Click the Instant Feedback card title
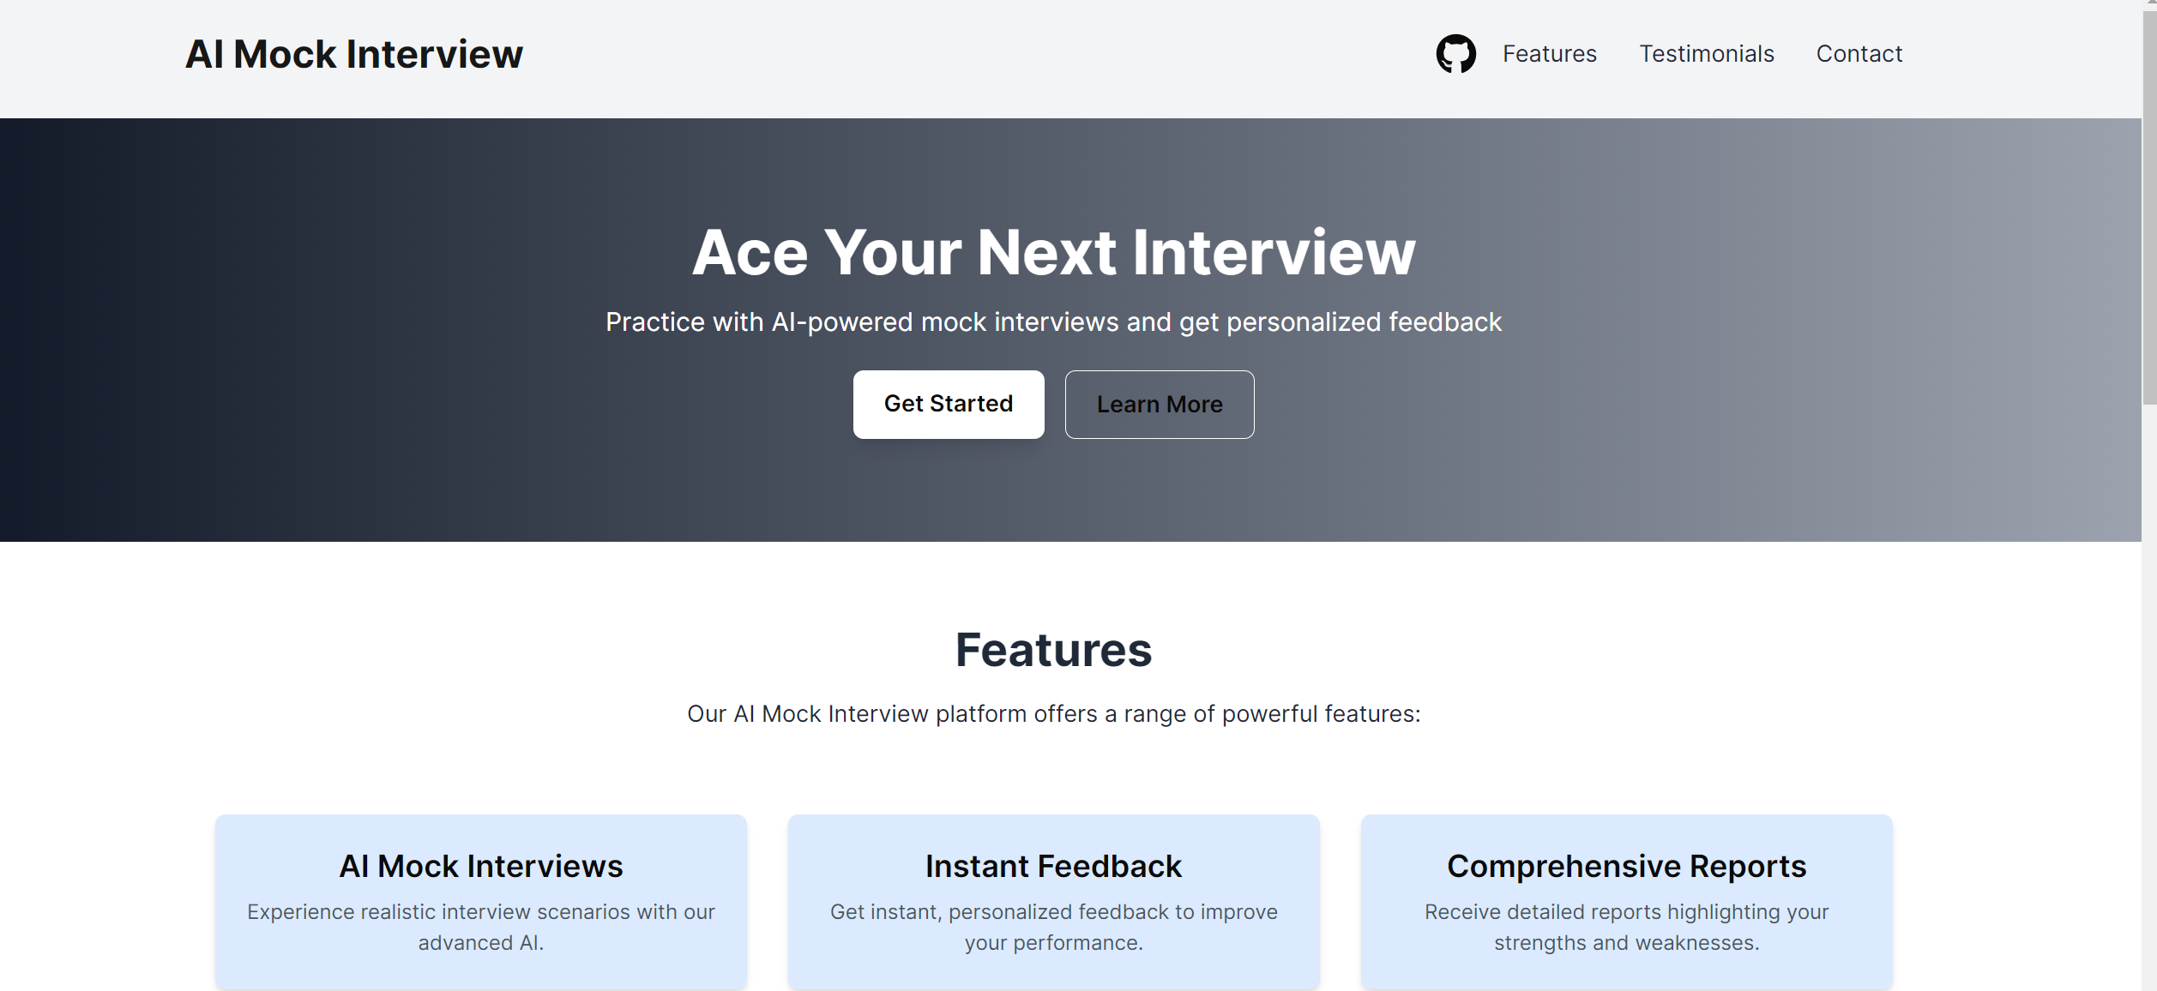 [x=1053, y=866]
